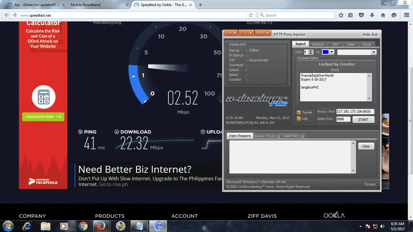Select the Inject tab
Image resolution: width=413 pixels, height=232 pixels.
point(300,44)
